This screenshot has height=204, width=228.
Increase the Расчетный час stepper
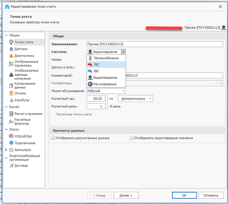pyautogui.click(x=105, y=97)
